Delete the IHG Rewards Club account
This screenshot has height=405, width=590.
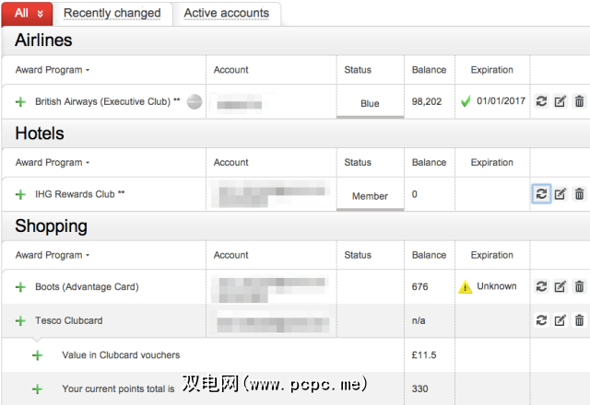(579, 194)
